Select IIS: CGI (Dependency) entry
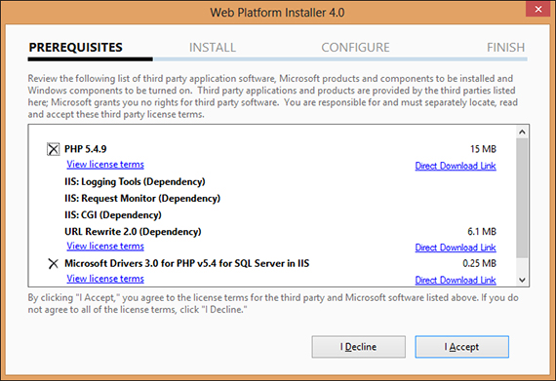 click(x=113, y=215)
